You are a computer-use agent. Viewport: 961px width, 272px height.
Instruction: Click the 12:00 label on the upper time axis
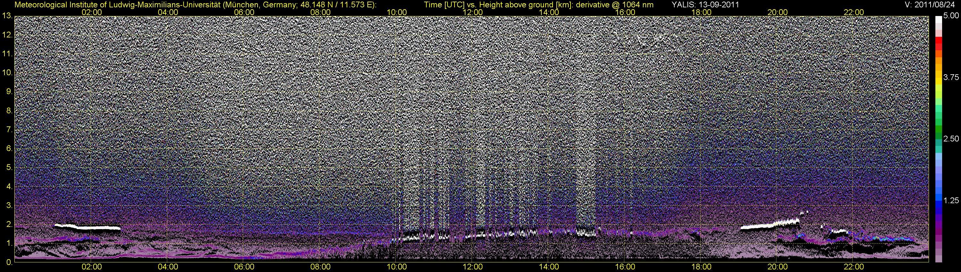click(x=473, y=12)
